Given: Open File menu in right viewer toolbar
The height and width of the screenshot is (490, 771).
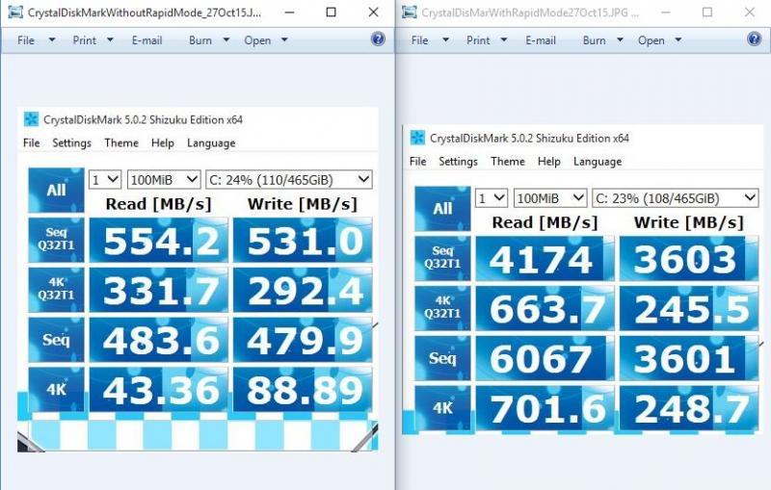Looking at the screenshot, I should pos(430,40).
